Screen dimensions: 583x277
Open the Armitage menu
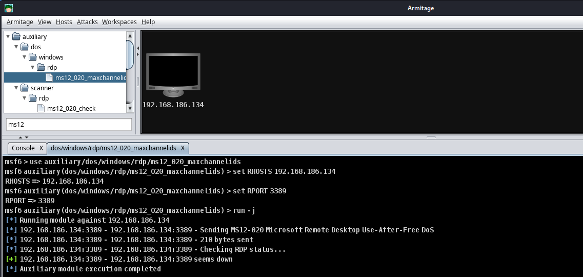[19, 22]
